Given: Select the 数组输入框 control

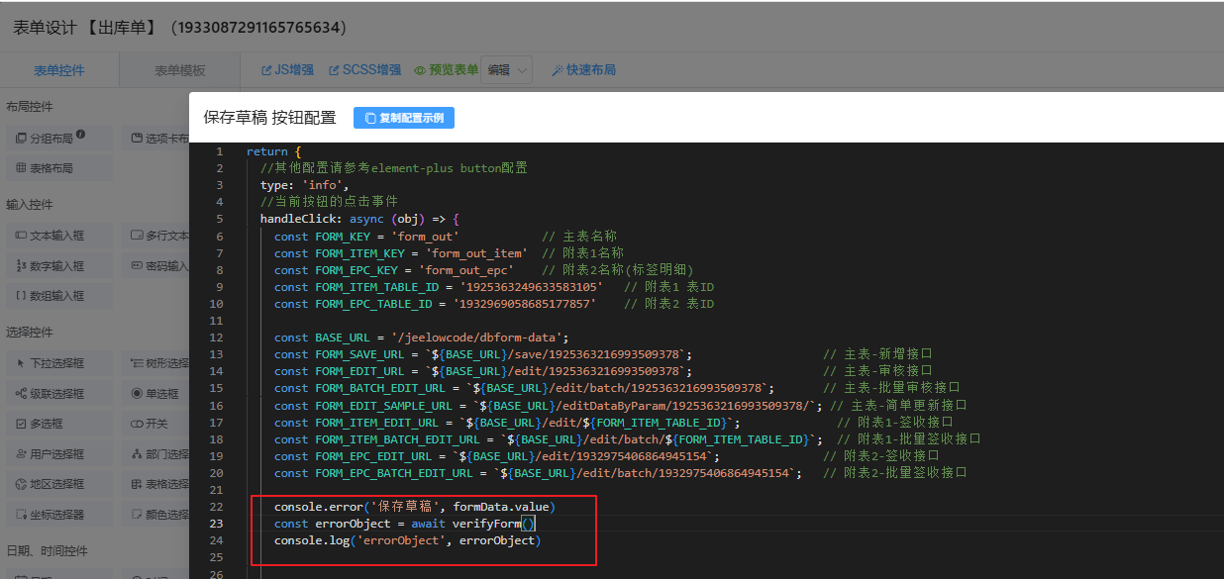Looking at the screenshot, I should click(x=58, y=295).
